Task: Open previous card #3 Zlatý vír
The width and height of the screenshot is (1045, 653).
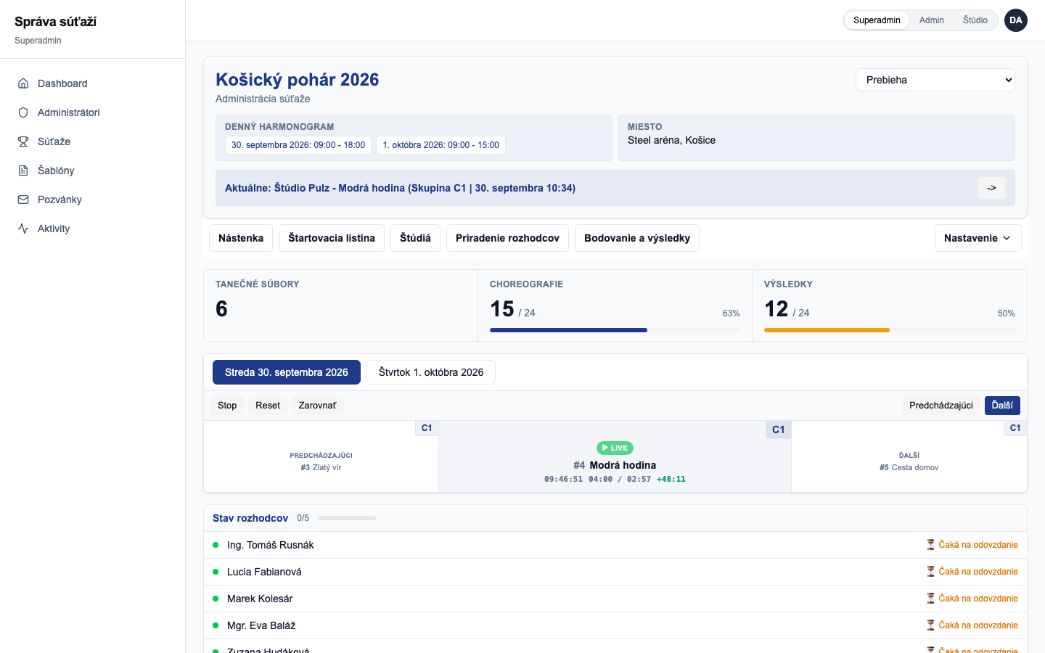Action: coord(321,456)
